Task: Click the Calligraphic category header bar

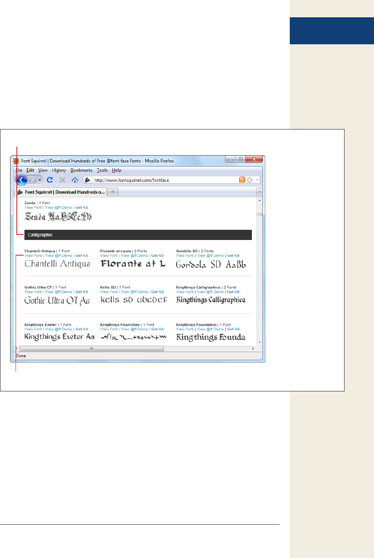Action: pos(138,235)
